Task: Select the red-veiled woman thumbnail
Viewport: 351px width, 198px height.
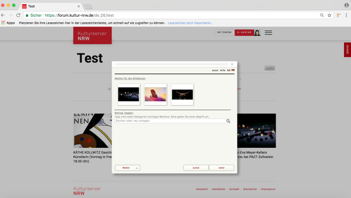Action: click(x=155, y=94)
